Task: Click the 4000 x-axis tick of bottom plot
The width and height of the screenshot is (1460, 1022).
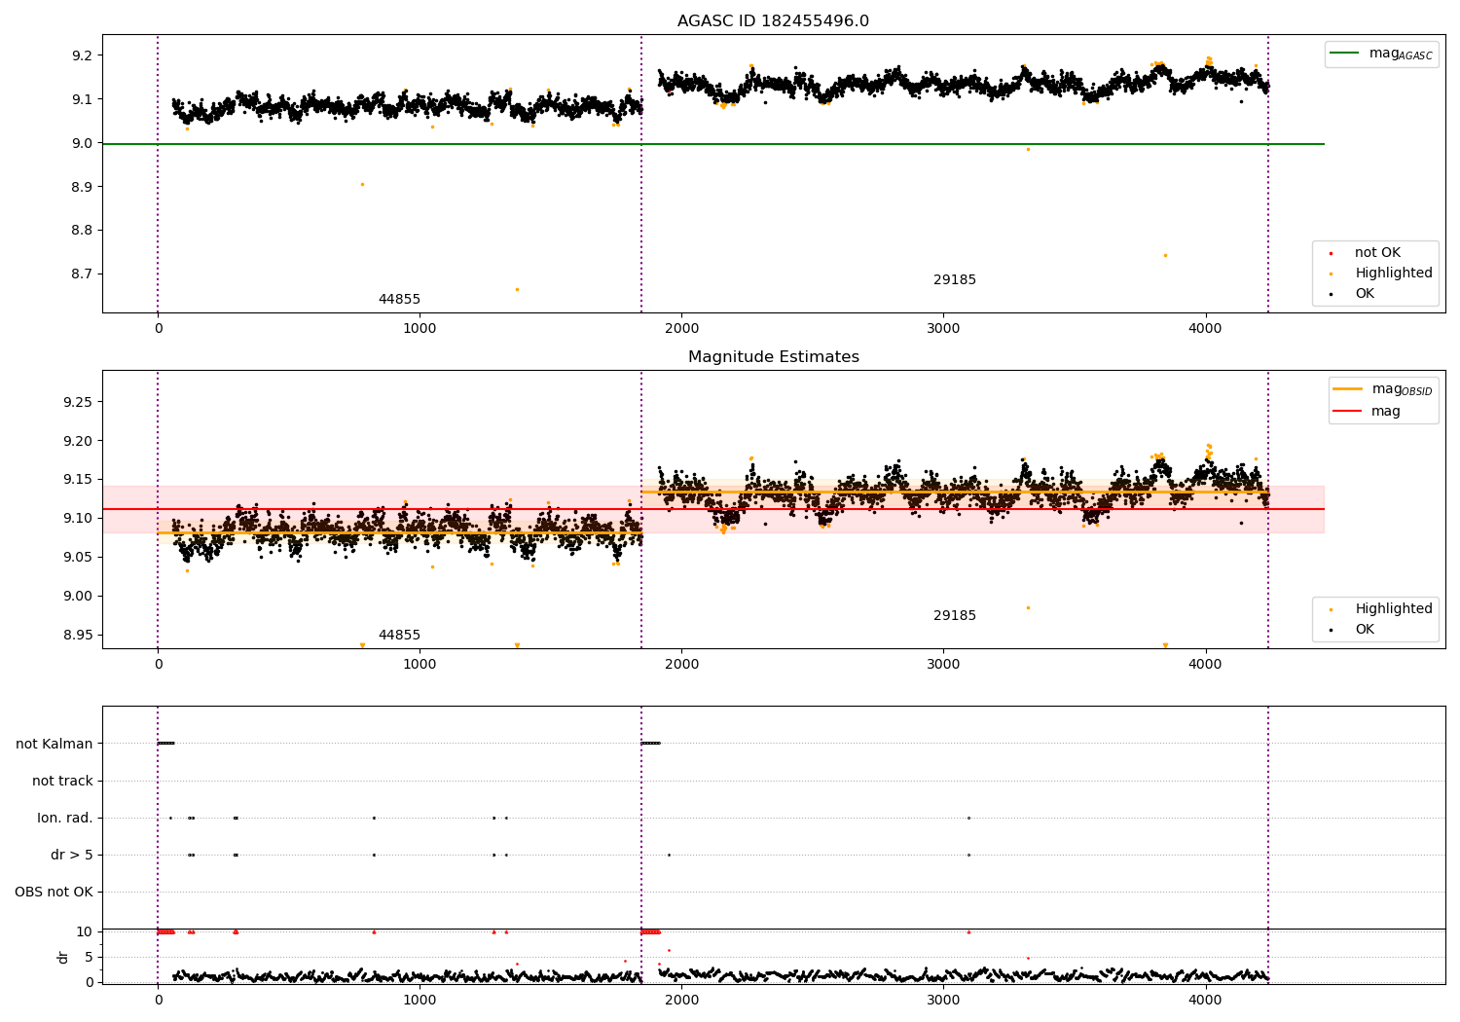Action: pyautogui.click(x=1206, y=1000)
